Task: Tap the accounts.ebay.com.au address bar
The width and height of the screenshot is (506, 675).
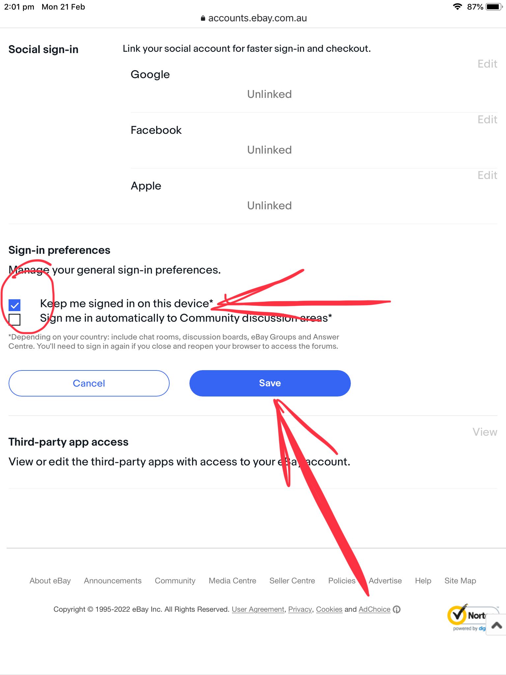Action: point(257,18)
